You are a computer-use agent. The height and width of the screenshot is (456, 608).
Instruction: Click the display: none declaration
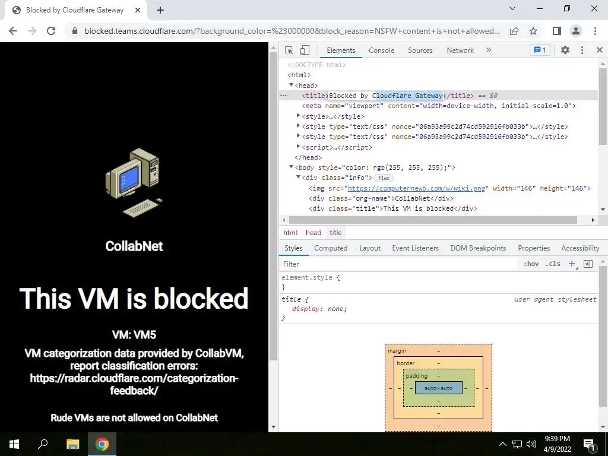319,309
